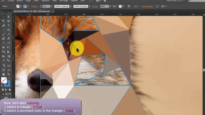The height and width of the screenshot is (115, 205).
Task: Open fill color dropdown in control bar
Action: pyautogui.click(x=20, y=6)
